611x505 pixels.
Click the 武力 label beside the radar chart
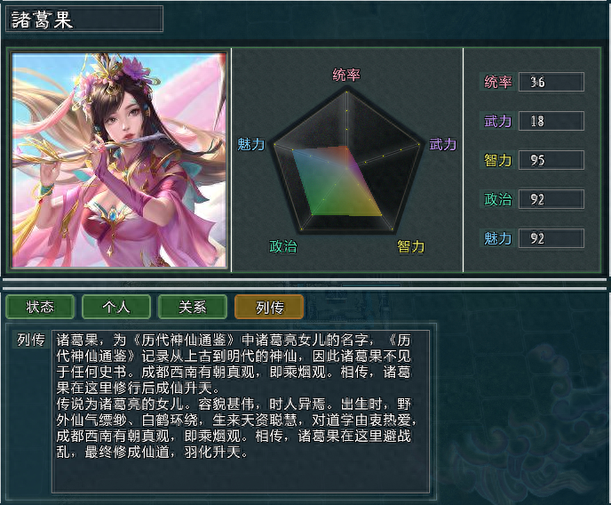click(442, 144)
